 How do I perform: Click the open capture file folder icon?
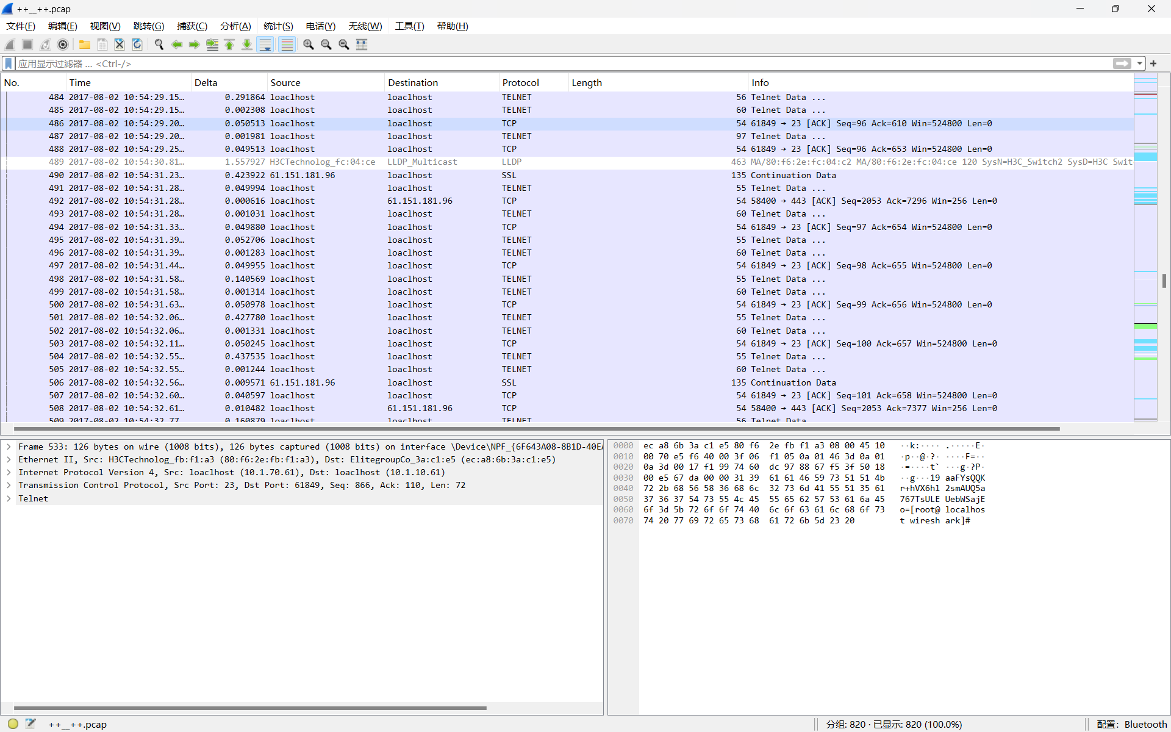85,45
